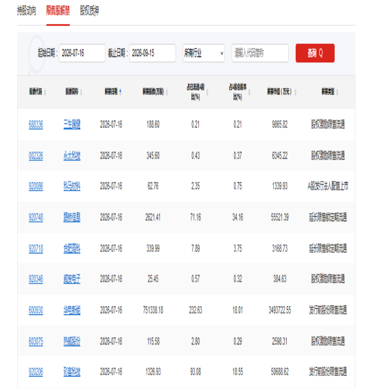Screen dimensions: 376x389
Task: Open the 股权质押 tab
Action: [x=89, y=11]
